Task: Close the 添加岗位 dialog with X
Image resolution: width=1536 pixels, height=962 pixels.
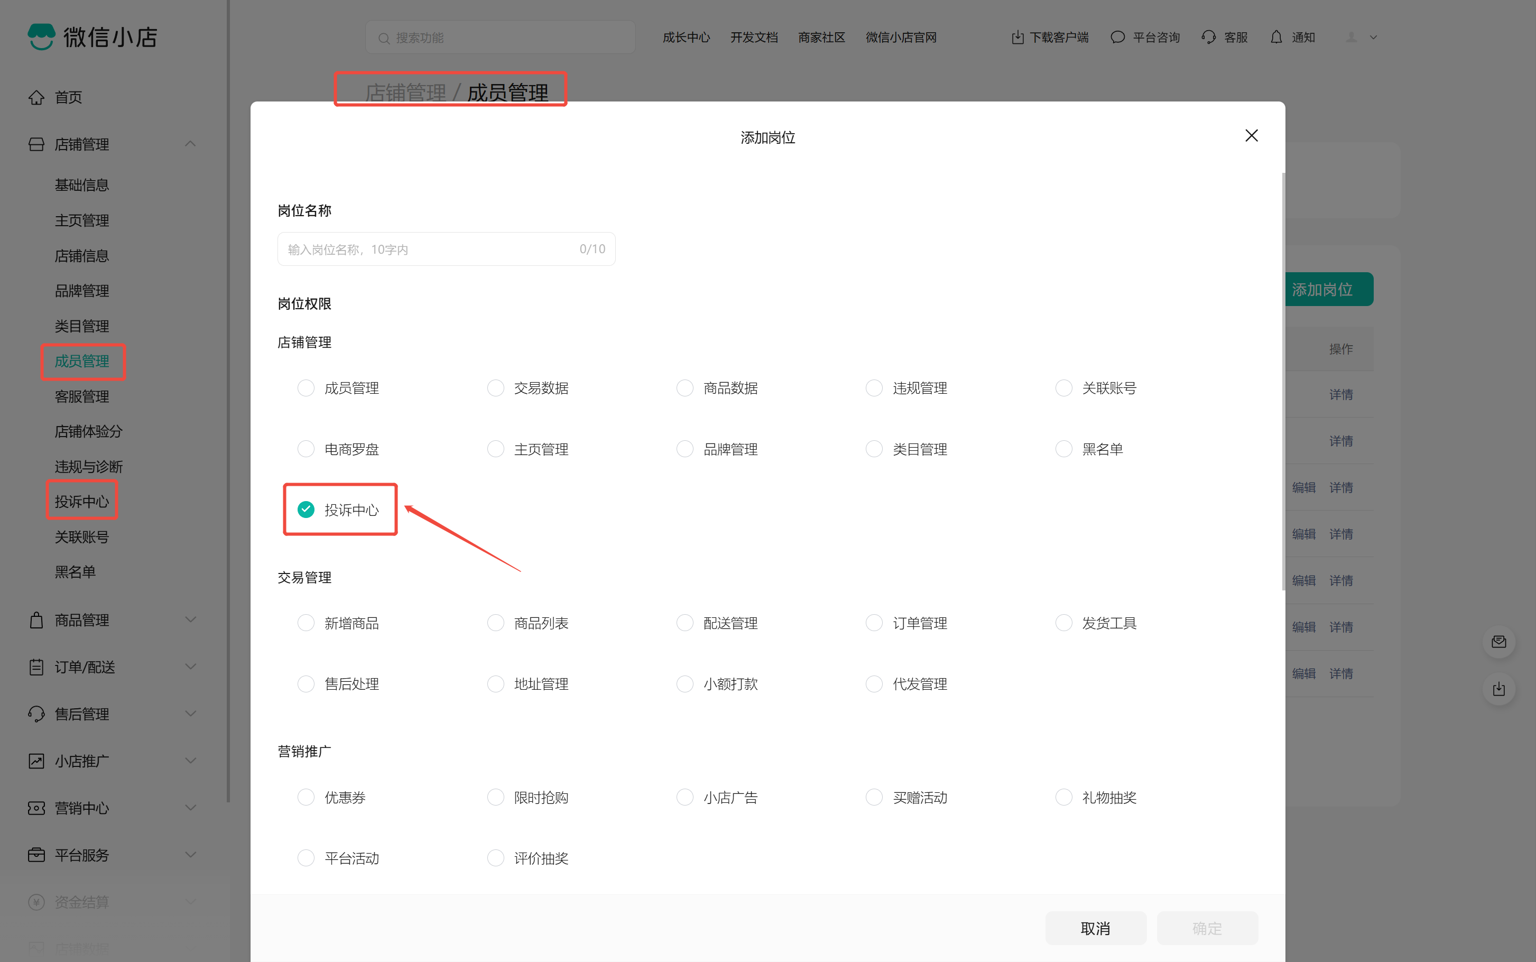Action: [x=1251, y=135]
